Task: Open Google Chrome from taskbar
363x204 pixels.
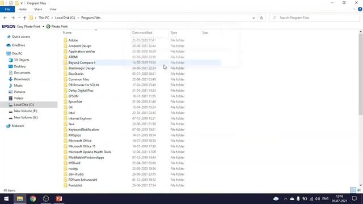Action: [x=33, y=199]
